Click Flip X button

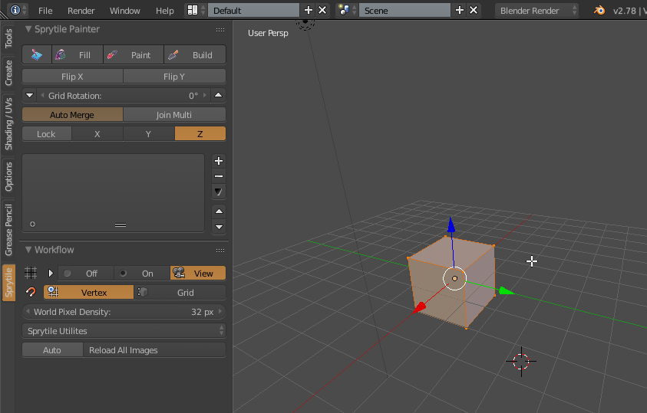72,77
